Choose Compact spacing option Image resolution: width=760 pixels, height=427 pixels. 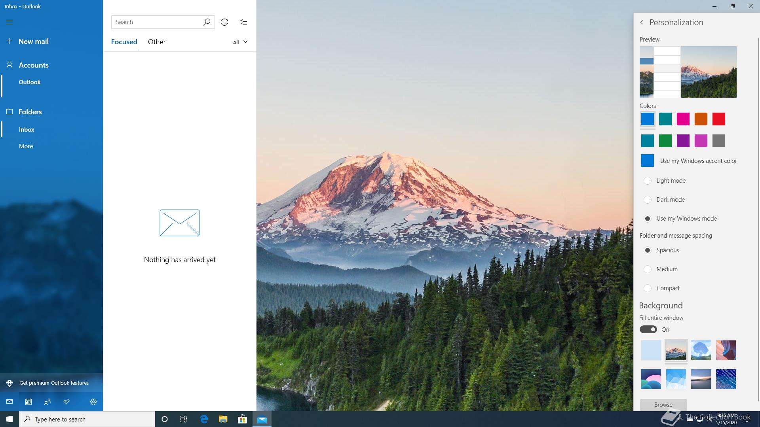pyautogui.click(x=648, y=288)
